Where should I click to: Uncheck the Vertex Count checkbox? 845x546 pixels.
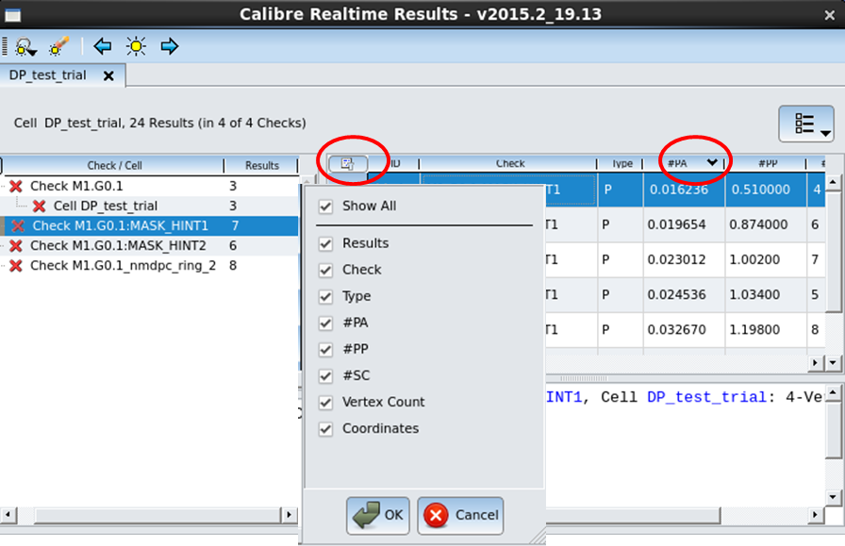coord(325,403)
